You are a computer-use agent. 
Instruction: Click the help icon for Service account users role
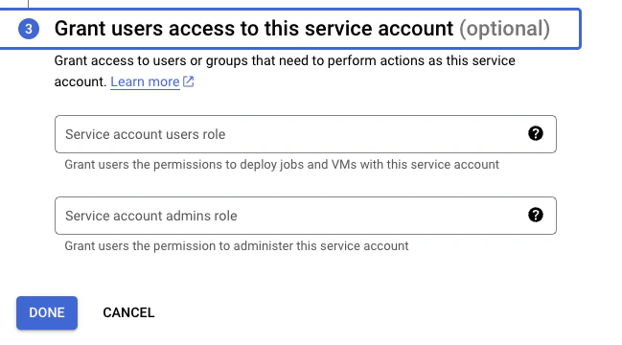[x=535, y=133]
